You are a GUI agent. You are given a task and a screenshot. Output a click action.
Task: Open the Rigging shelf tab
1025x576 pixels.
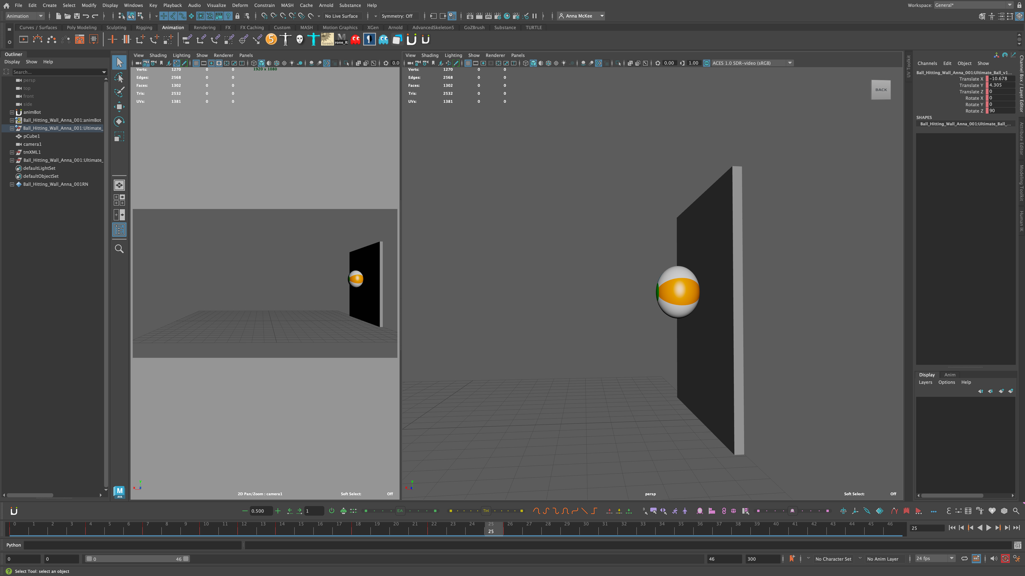pos(144,27)
